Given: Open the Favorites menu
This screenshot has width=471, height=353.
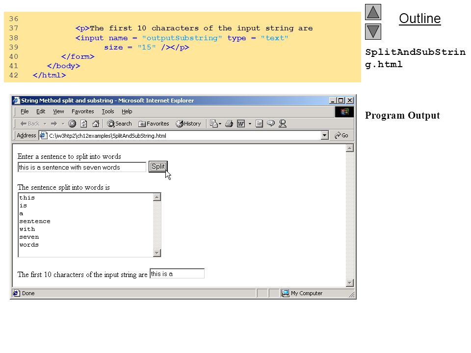Looking at the screenshot, I should coord(82,111).
